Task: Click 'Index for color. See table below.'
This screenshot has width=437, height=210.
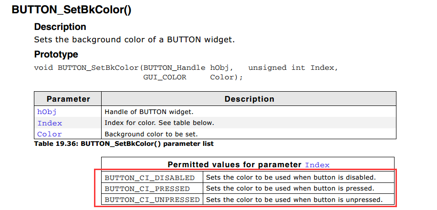Action: tap(159, 123)
